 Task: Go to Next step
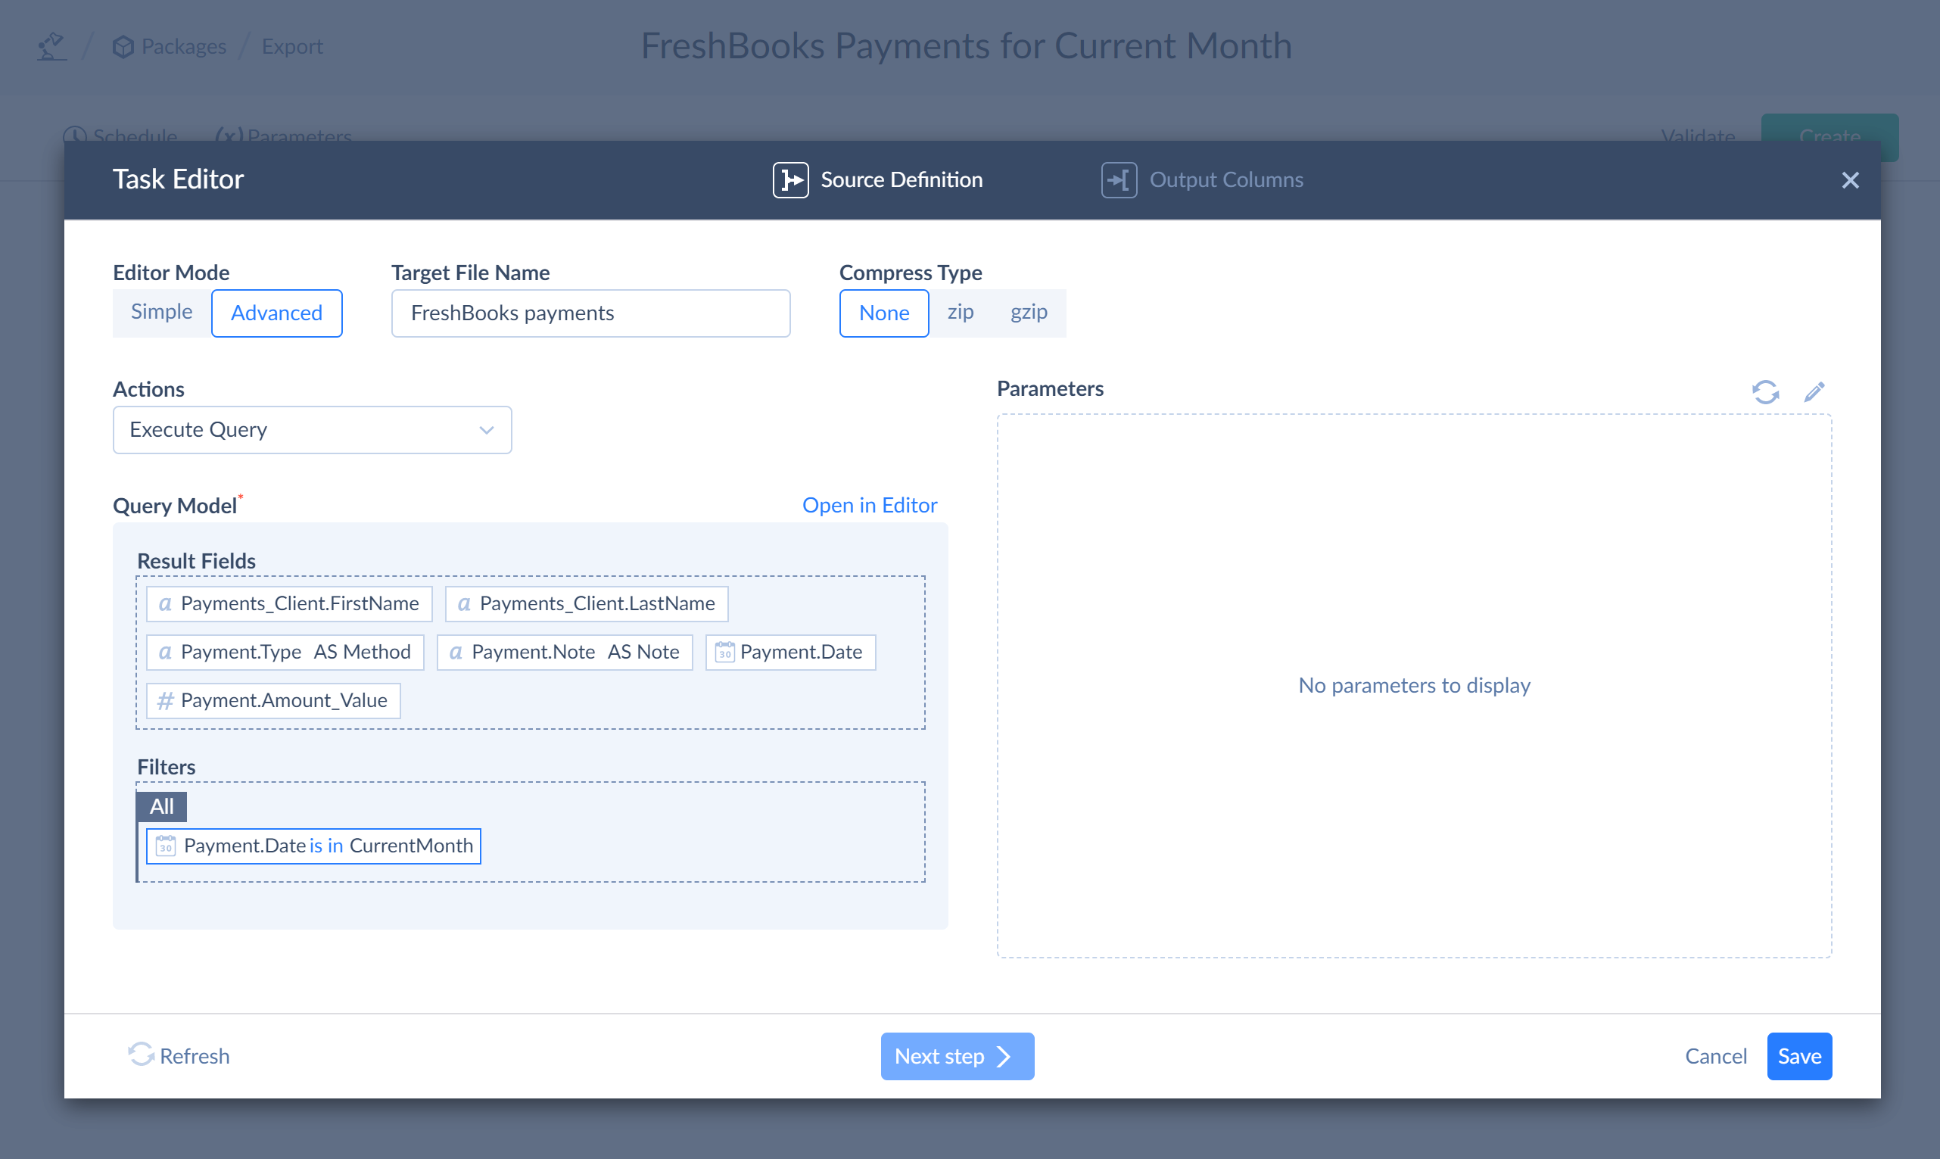coord(957,1057)
